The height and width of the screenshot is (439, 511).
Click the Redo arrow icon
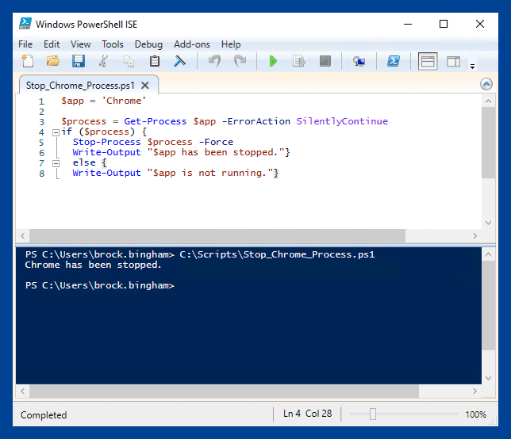tap(240, 61)
